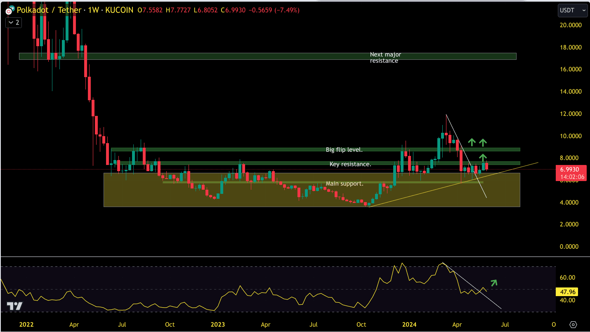The image size is (590, 332).
Task: Click the Jul label following 2024
Action: [505, 325]
